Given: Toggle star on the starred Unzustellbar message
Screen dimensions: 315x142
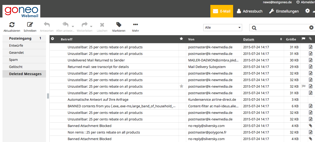Looking at the screenshot, I should tap(181, 86).
